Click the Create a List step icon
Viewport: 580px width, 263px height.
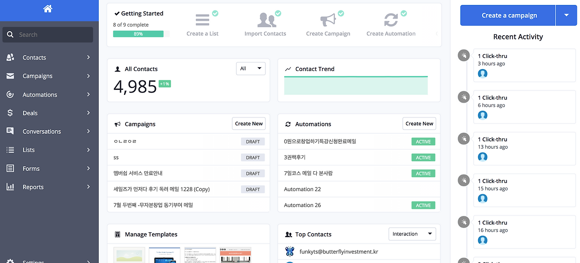(x=203, y=20)
